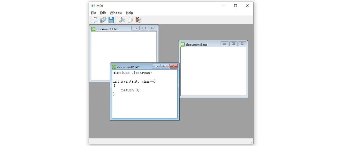Click the Qt icon of document3.txt window
Image resolution: width=343 pixels, height=146 pixels.
pos(182,44)
